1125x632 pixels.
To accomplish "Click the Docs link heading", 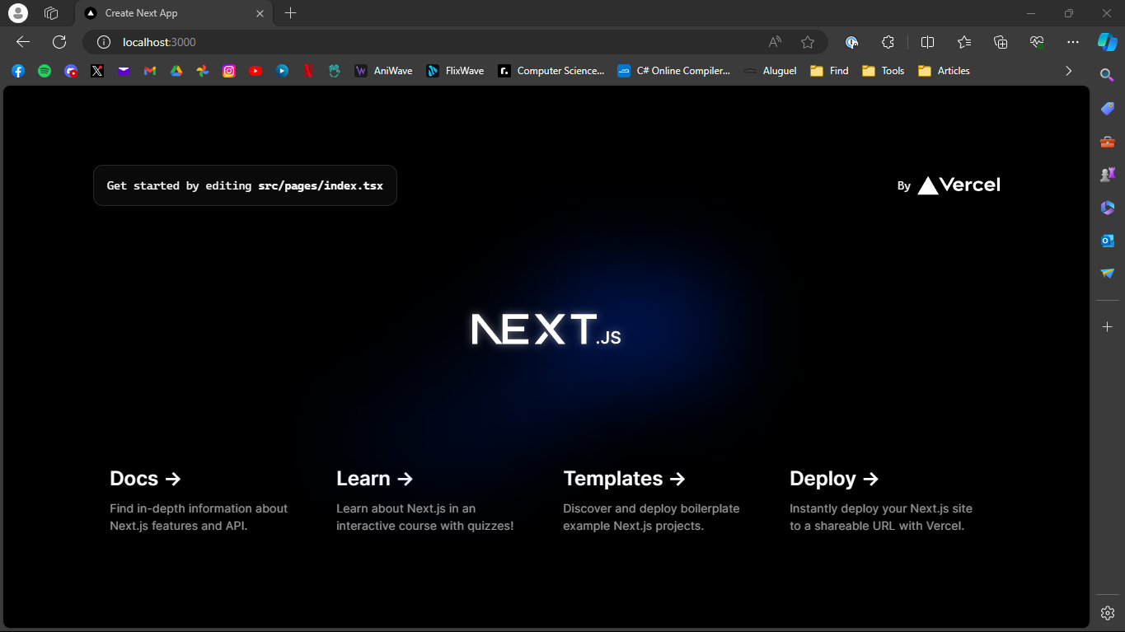I will tap(145, 479).
